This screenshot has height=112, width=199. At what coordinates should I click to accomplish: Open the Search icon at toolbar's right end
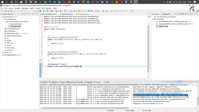190,11
